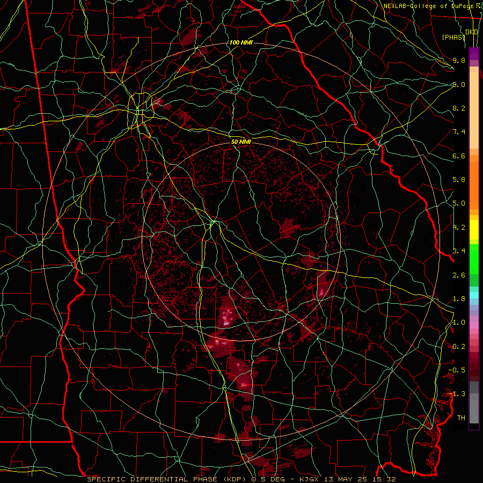Click the 6.6 value on the color scale
This screenshot has width=483, height=483.
click(x=459, y=156)
